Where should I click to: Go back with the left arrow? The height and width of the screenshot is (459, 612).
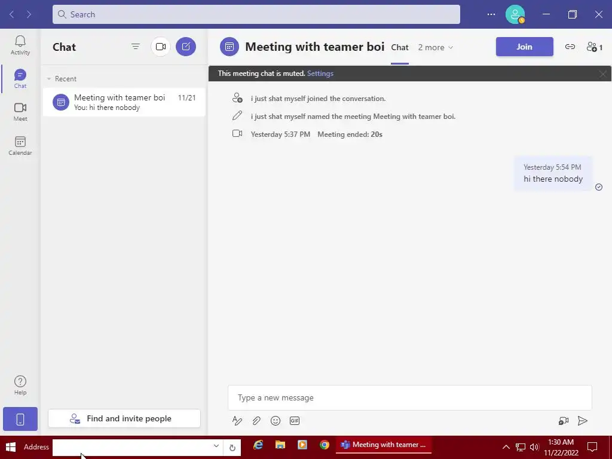point(12,14)
